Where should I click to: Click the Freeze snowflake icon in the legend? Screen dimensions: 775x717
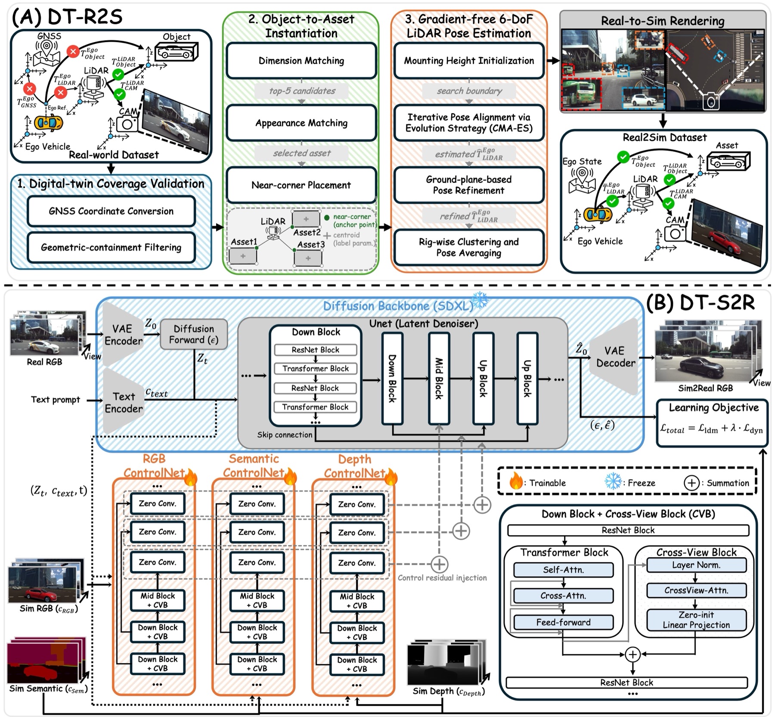click(x=614, y=482)
